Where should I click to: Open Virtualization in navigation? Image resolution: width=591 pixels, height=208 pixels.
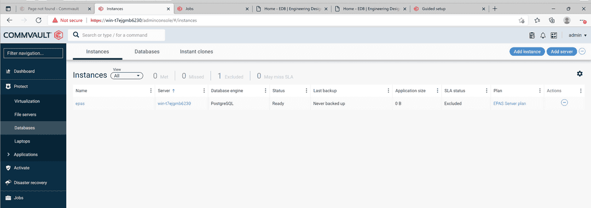click(27, 101)
